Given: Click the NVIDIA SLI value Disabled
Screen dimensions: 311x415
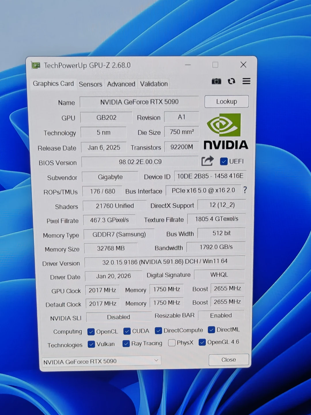Looking at the screenshot, I should pos(119,317).
